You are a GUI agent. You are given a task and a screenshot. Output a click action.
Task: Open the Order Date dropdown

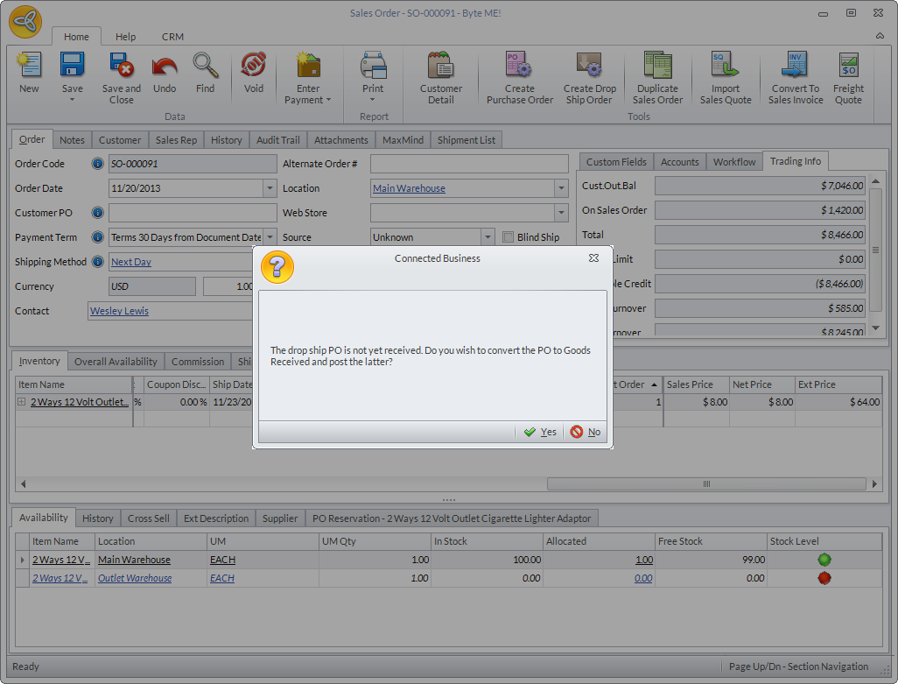click(x=270, y=188)
